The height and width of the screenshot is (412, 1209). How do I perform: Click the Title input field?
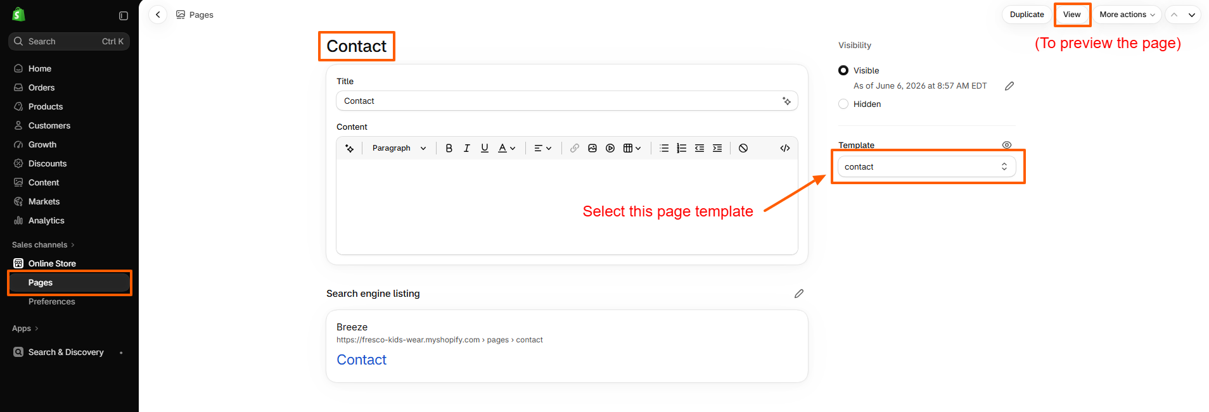click(x=566, y=101)
